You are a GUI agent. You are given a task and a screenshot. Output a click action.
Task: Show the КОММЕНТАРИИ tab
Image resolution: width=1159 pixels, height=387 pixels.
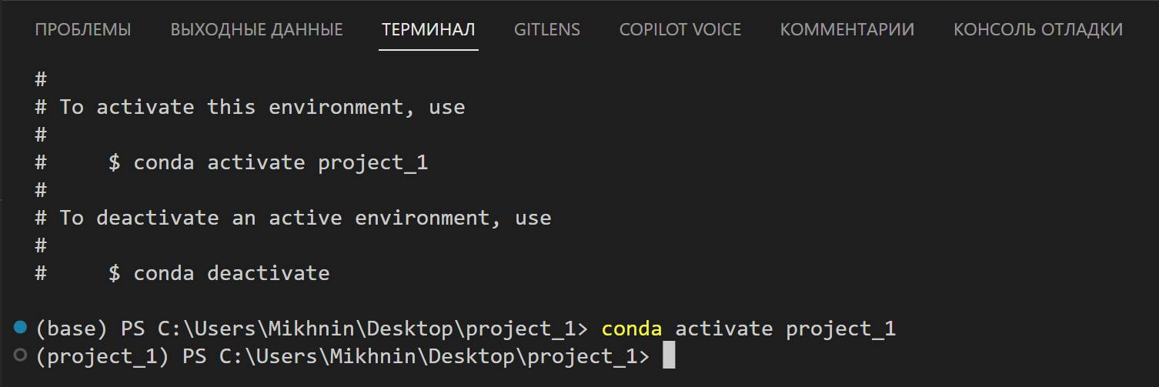click(847, 30)
